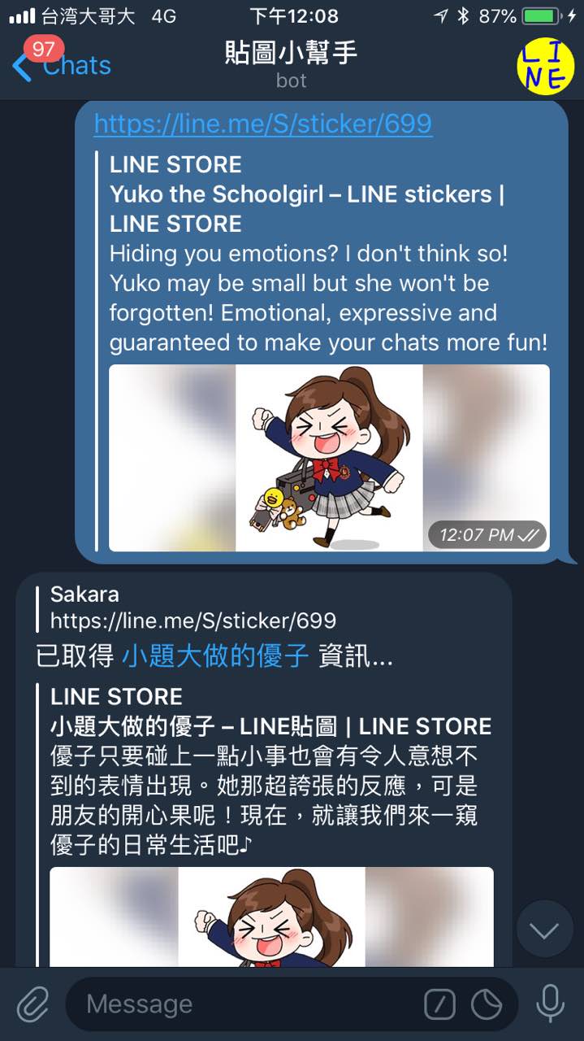The image size is (584, 1041).
Task: Open the bot commands slash icon
Action: [439, 1004]
